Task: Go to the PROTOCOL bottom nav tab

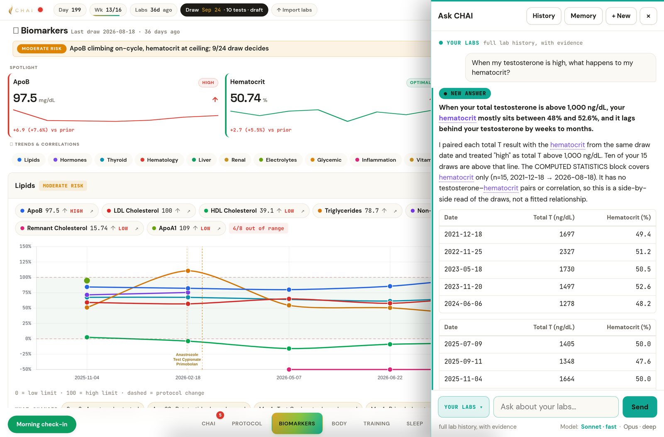Action: pyautogui.click(x=247, y=424)
